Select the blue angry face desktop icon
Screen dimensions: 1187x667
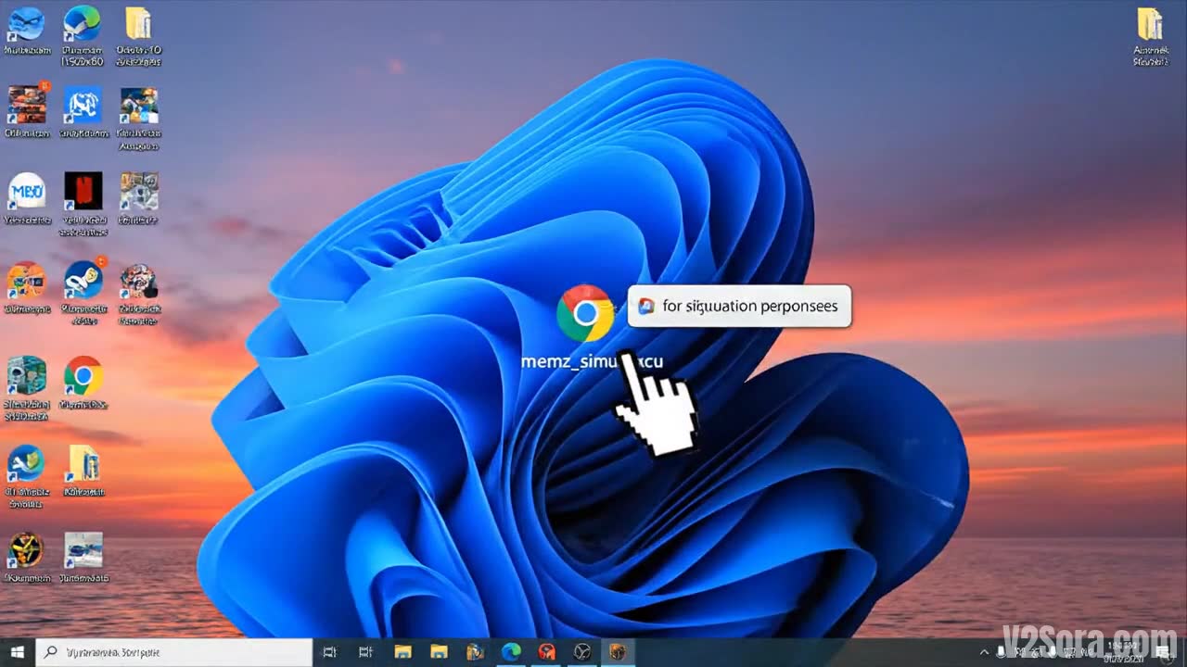click(27, 24)
